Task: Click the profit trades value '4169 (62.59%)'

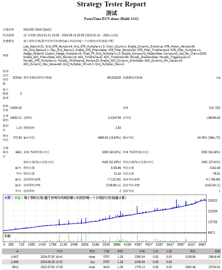Action: 111,162
